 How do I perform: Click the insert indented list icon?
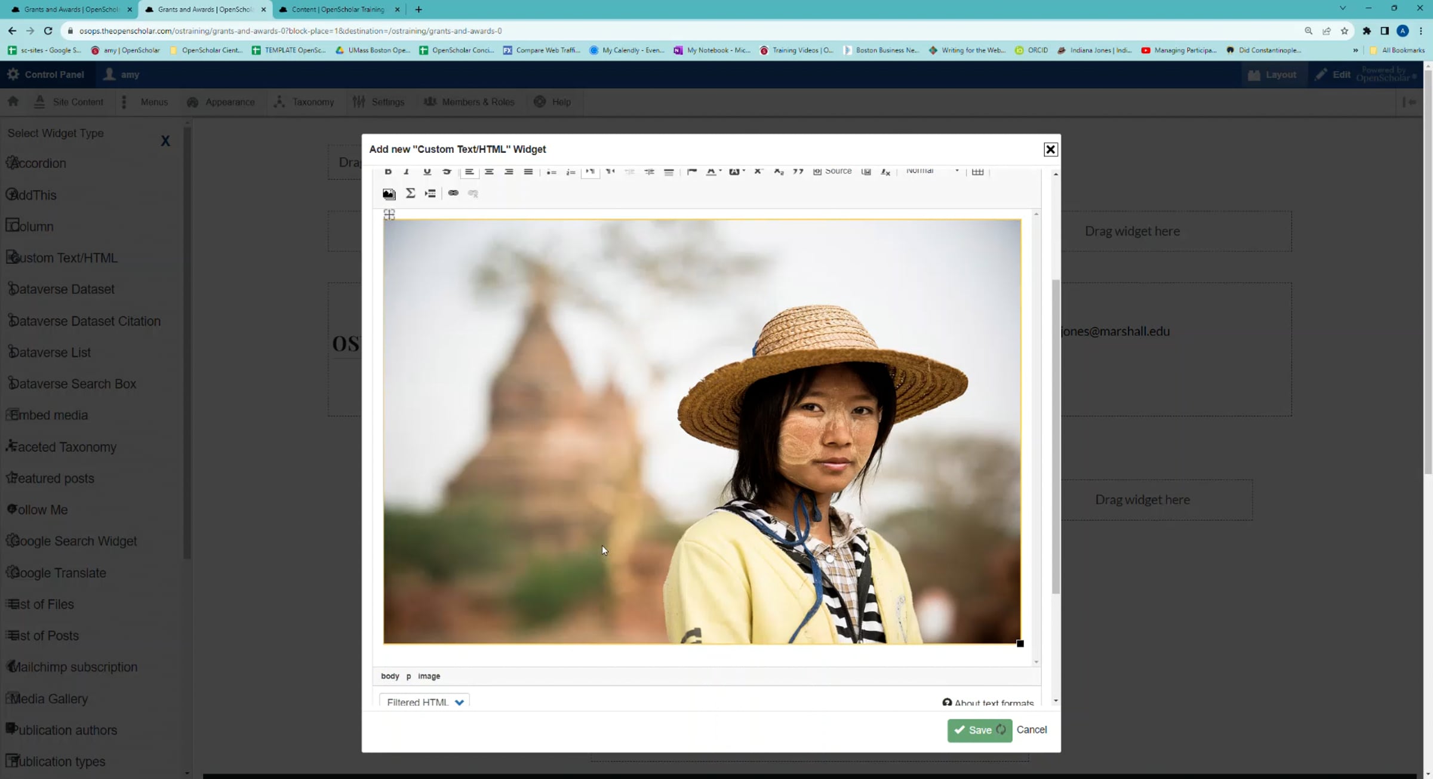coord(430,193)
